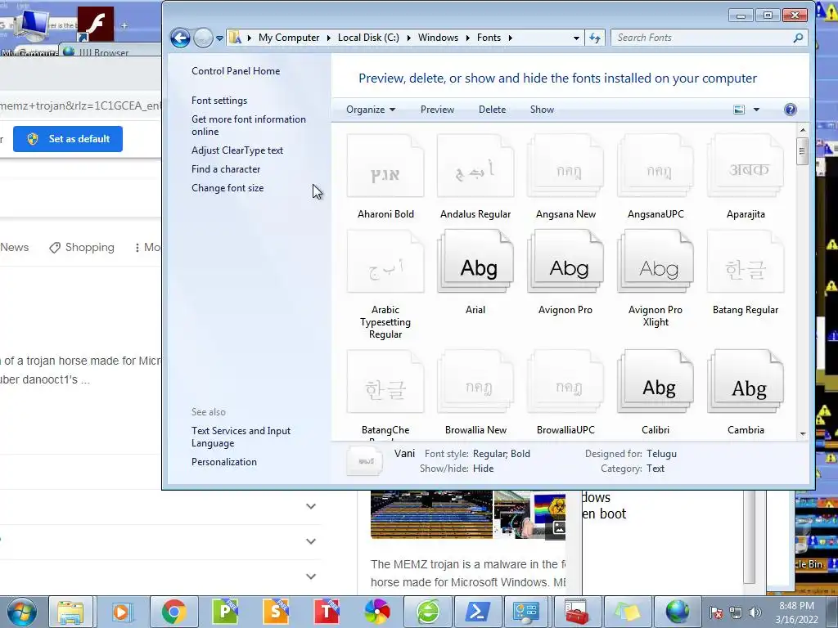Open the toolbox icon on the taskbar
This screenshot has width=838, height=628.
(576, 612)
